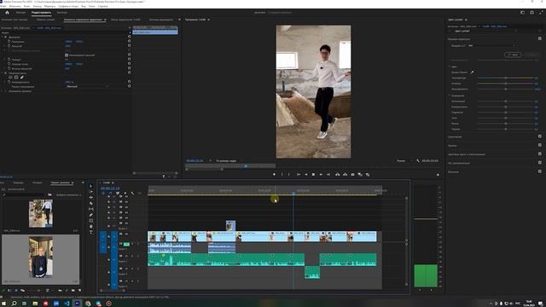
Task: Create rectangle mask under Opacity
Action: click(x=16, y=78)
